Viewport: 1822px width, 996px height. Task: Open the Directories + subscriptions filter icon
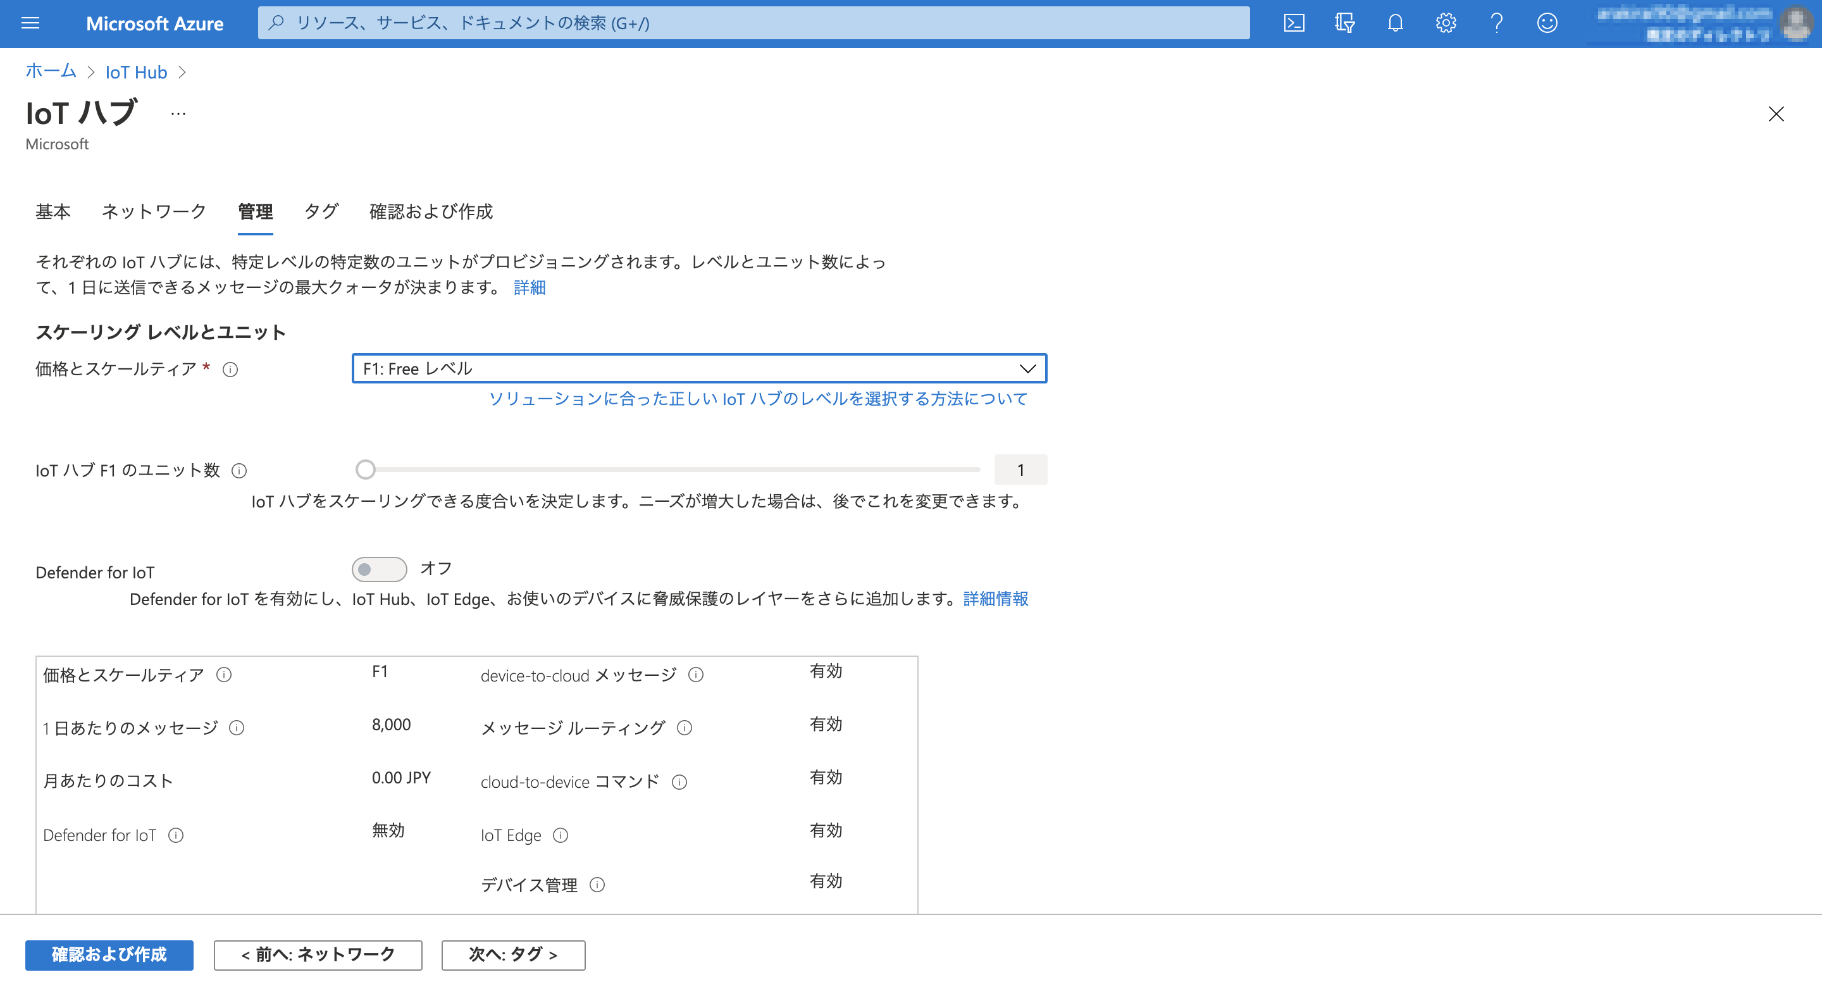1344,23
